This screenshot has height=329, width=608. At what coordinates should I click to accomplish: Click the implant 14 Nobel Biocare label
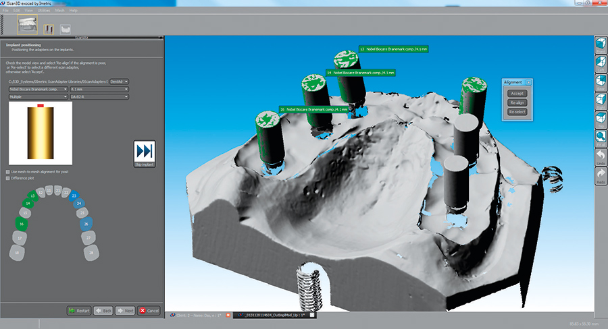click(361, 73)
